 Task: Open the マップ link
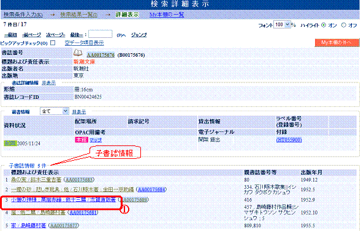tap(96, 139)
